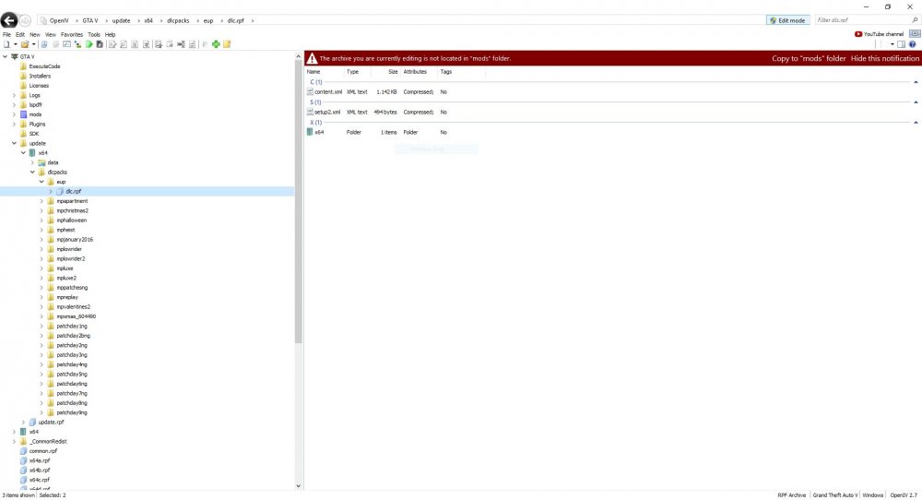The image size is (922, 500).
Task: Click the OpenIV breadcrumb segment
Action: click(59, 20)
